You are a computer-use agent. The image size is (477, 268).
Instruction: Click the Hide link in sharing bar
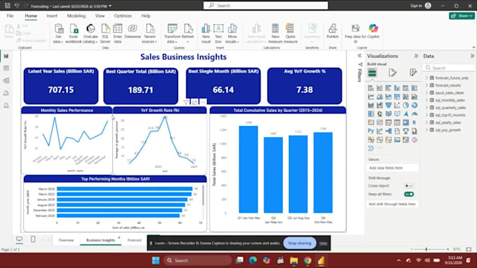pyautogui.click(x=323, y=243)
